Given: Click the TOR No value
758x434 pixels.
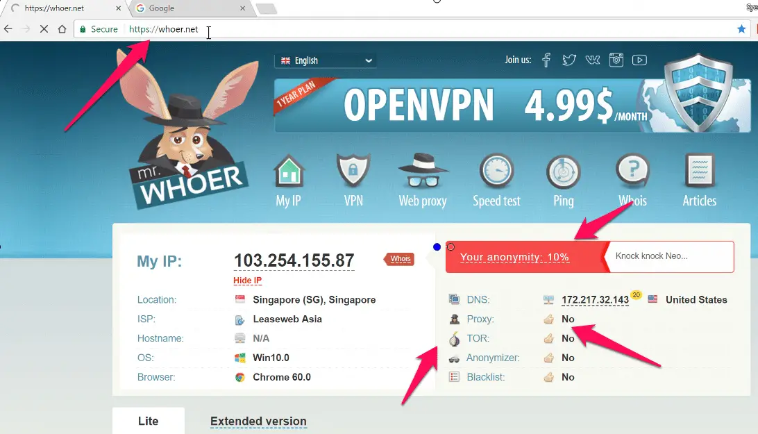Looking at the screenshot, I should tap(568, 339).
